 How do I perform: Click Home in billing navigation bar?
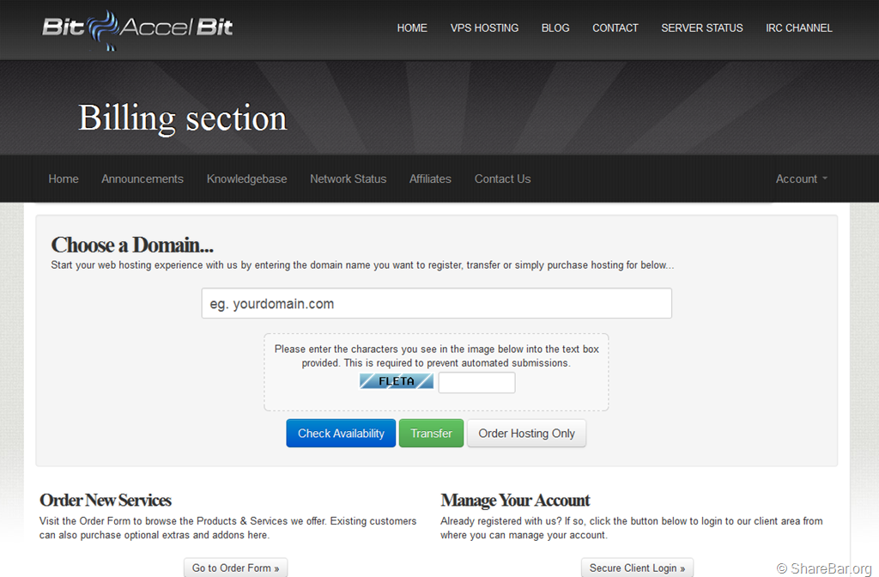click(64, 179)
